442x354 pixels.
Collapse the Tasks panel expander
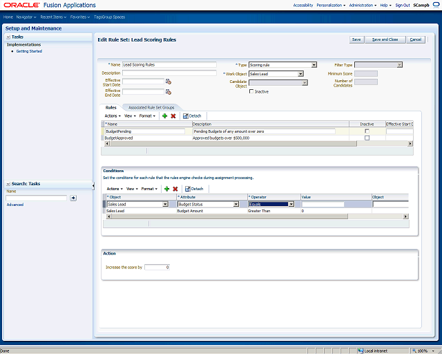tap(8, 37)
